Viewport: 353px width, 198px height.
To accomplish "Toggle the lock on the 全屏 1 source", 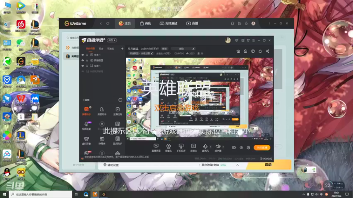I will point(87,66).
